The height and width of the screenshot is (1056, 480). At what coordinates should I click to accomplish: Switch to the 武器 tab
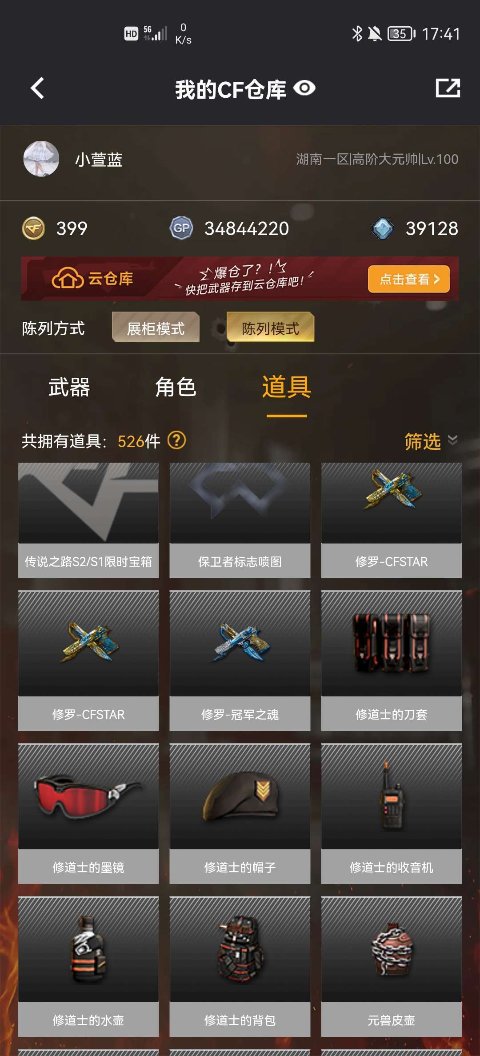[69, 387]
